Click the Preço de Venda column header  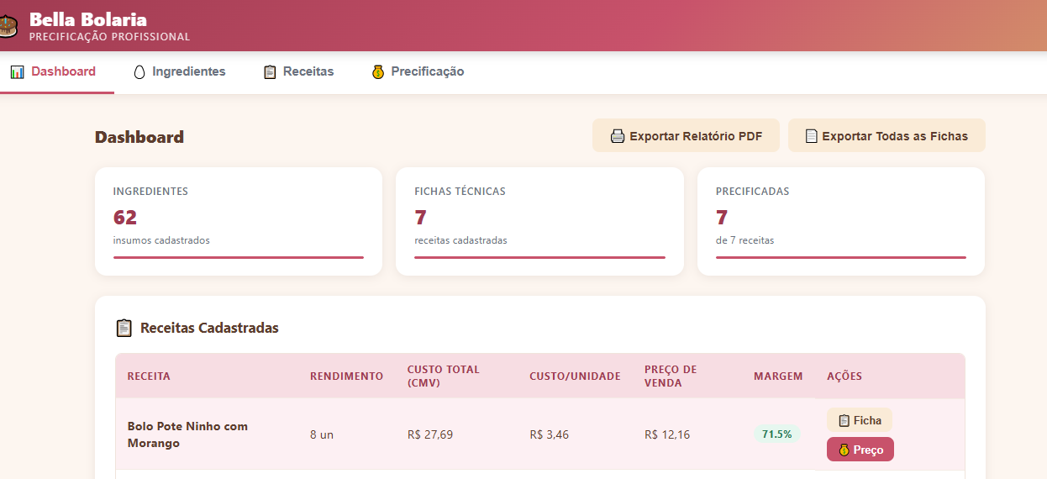coord(671,376)
